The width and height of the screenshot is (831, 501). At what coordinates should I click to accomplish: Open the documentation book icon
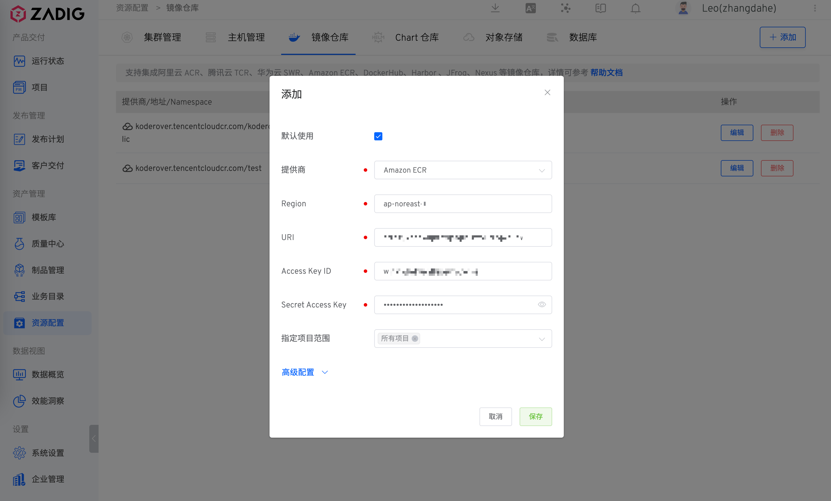point(601,8)
